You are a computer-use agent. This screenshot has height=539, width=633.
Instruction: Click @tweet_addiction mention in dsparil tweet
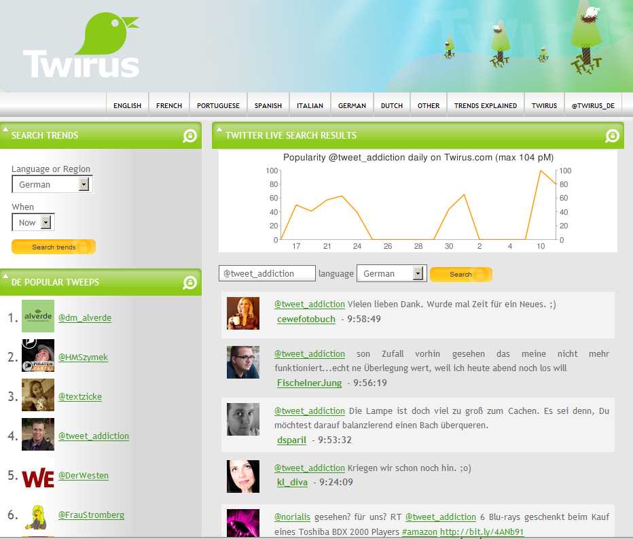pyautogui.click(x=310, y=411)
